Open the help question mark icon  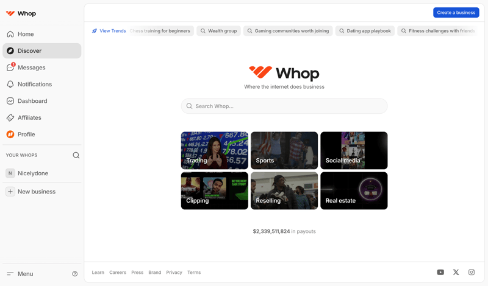point(74,274)
